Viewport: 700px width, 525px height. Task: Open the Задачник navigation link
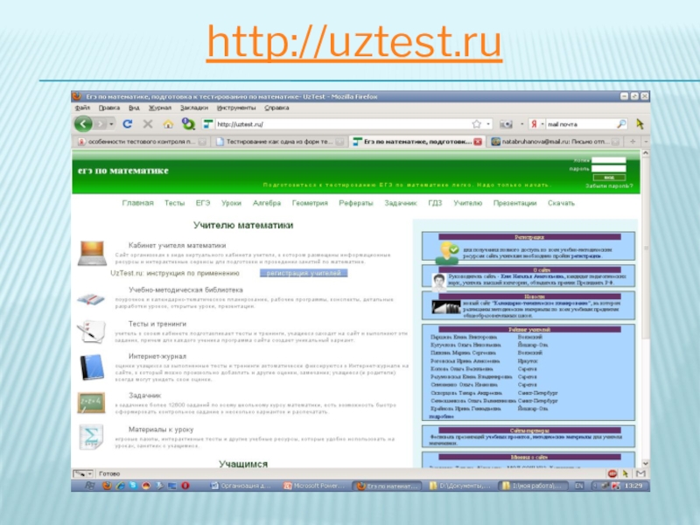tap(401, 203)
